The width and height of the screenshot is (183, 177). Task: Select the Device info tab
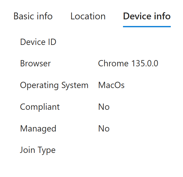click(147, 16)
